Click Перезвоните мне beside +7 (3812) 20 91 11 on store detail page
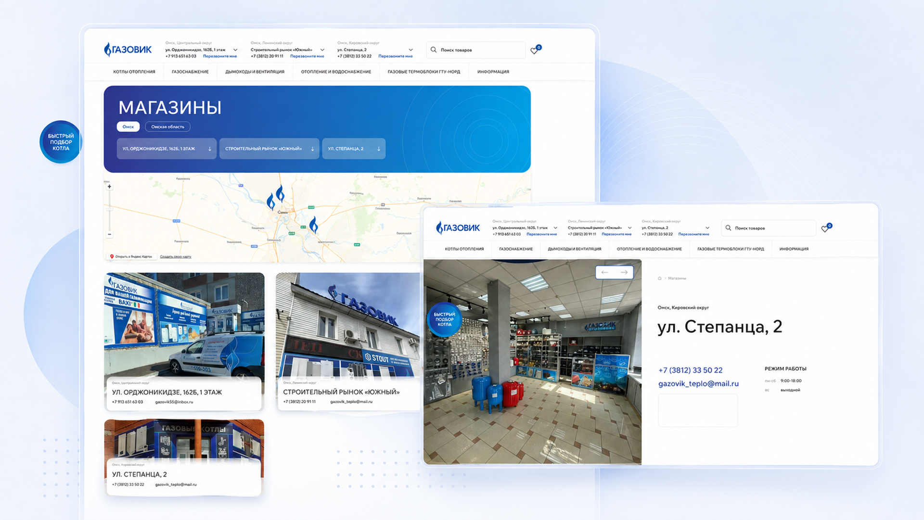 point(616,234)
